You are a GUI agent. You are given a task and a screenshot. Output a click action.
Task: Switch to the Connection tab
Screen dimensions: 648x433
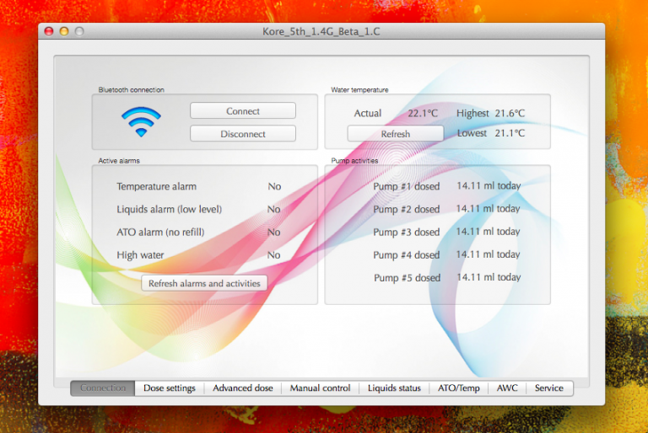[101, 388]
